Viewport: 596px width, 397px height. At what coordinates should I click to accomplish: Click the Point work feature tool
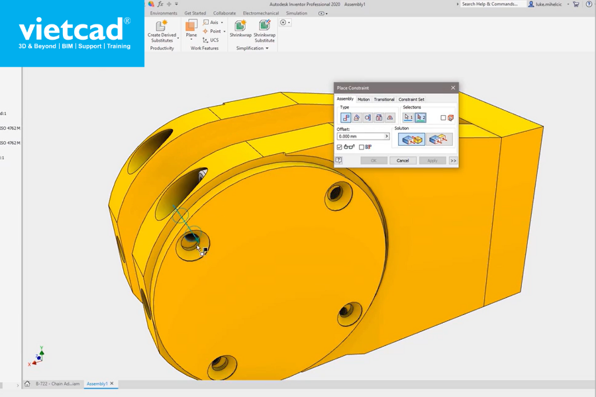click(x=212, y=31)
